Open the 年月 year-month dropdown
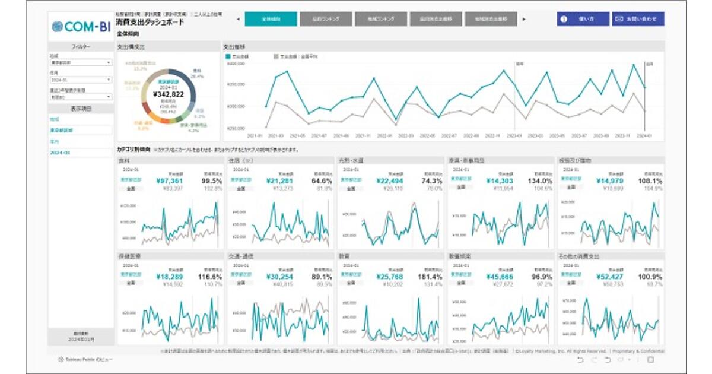The image size is (712, 374). (80, 79)
